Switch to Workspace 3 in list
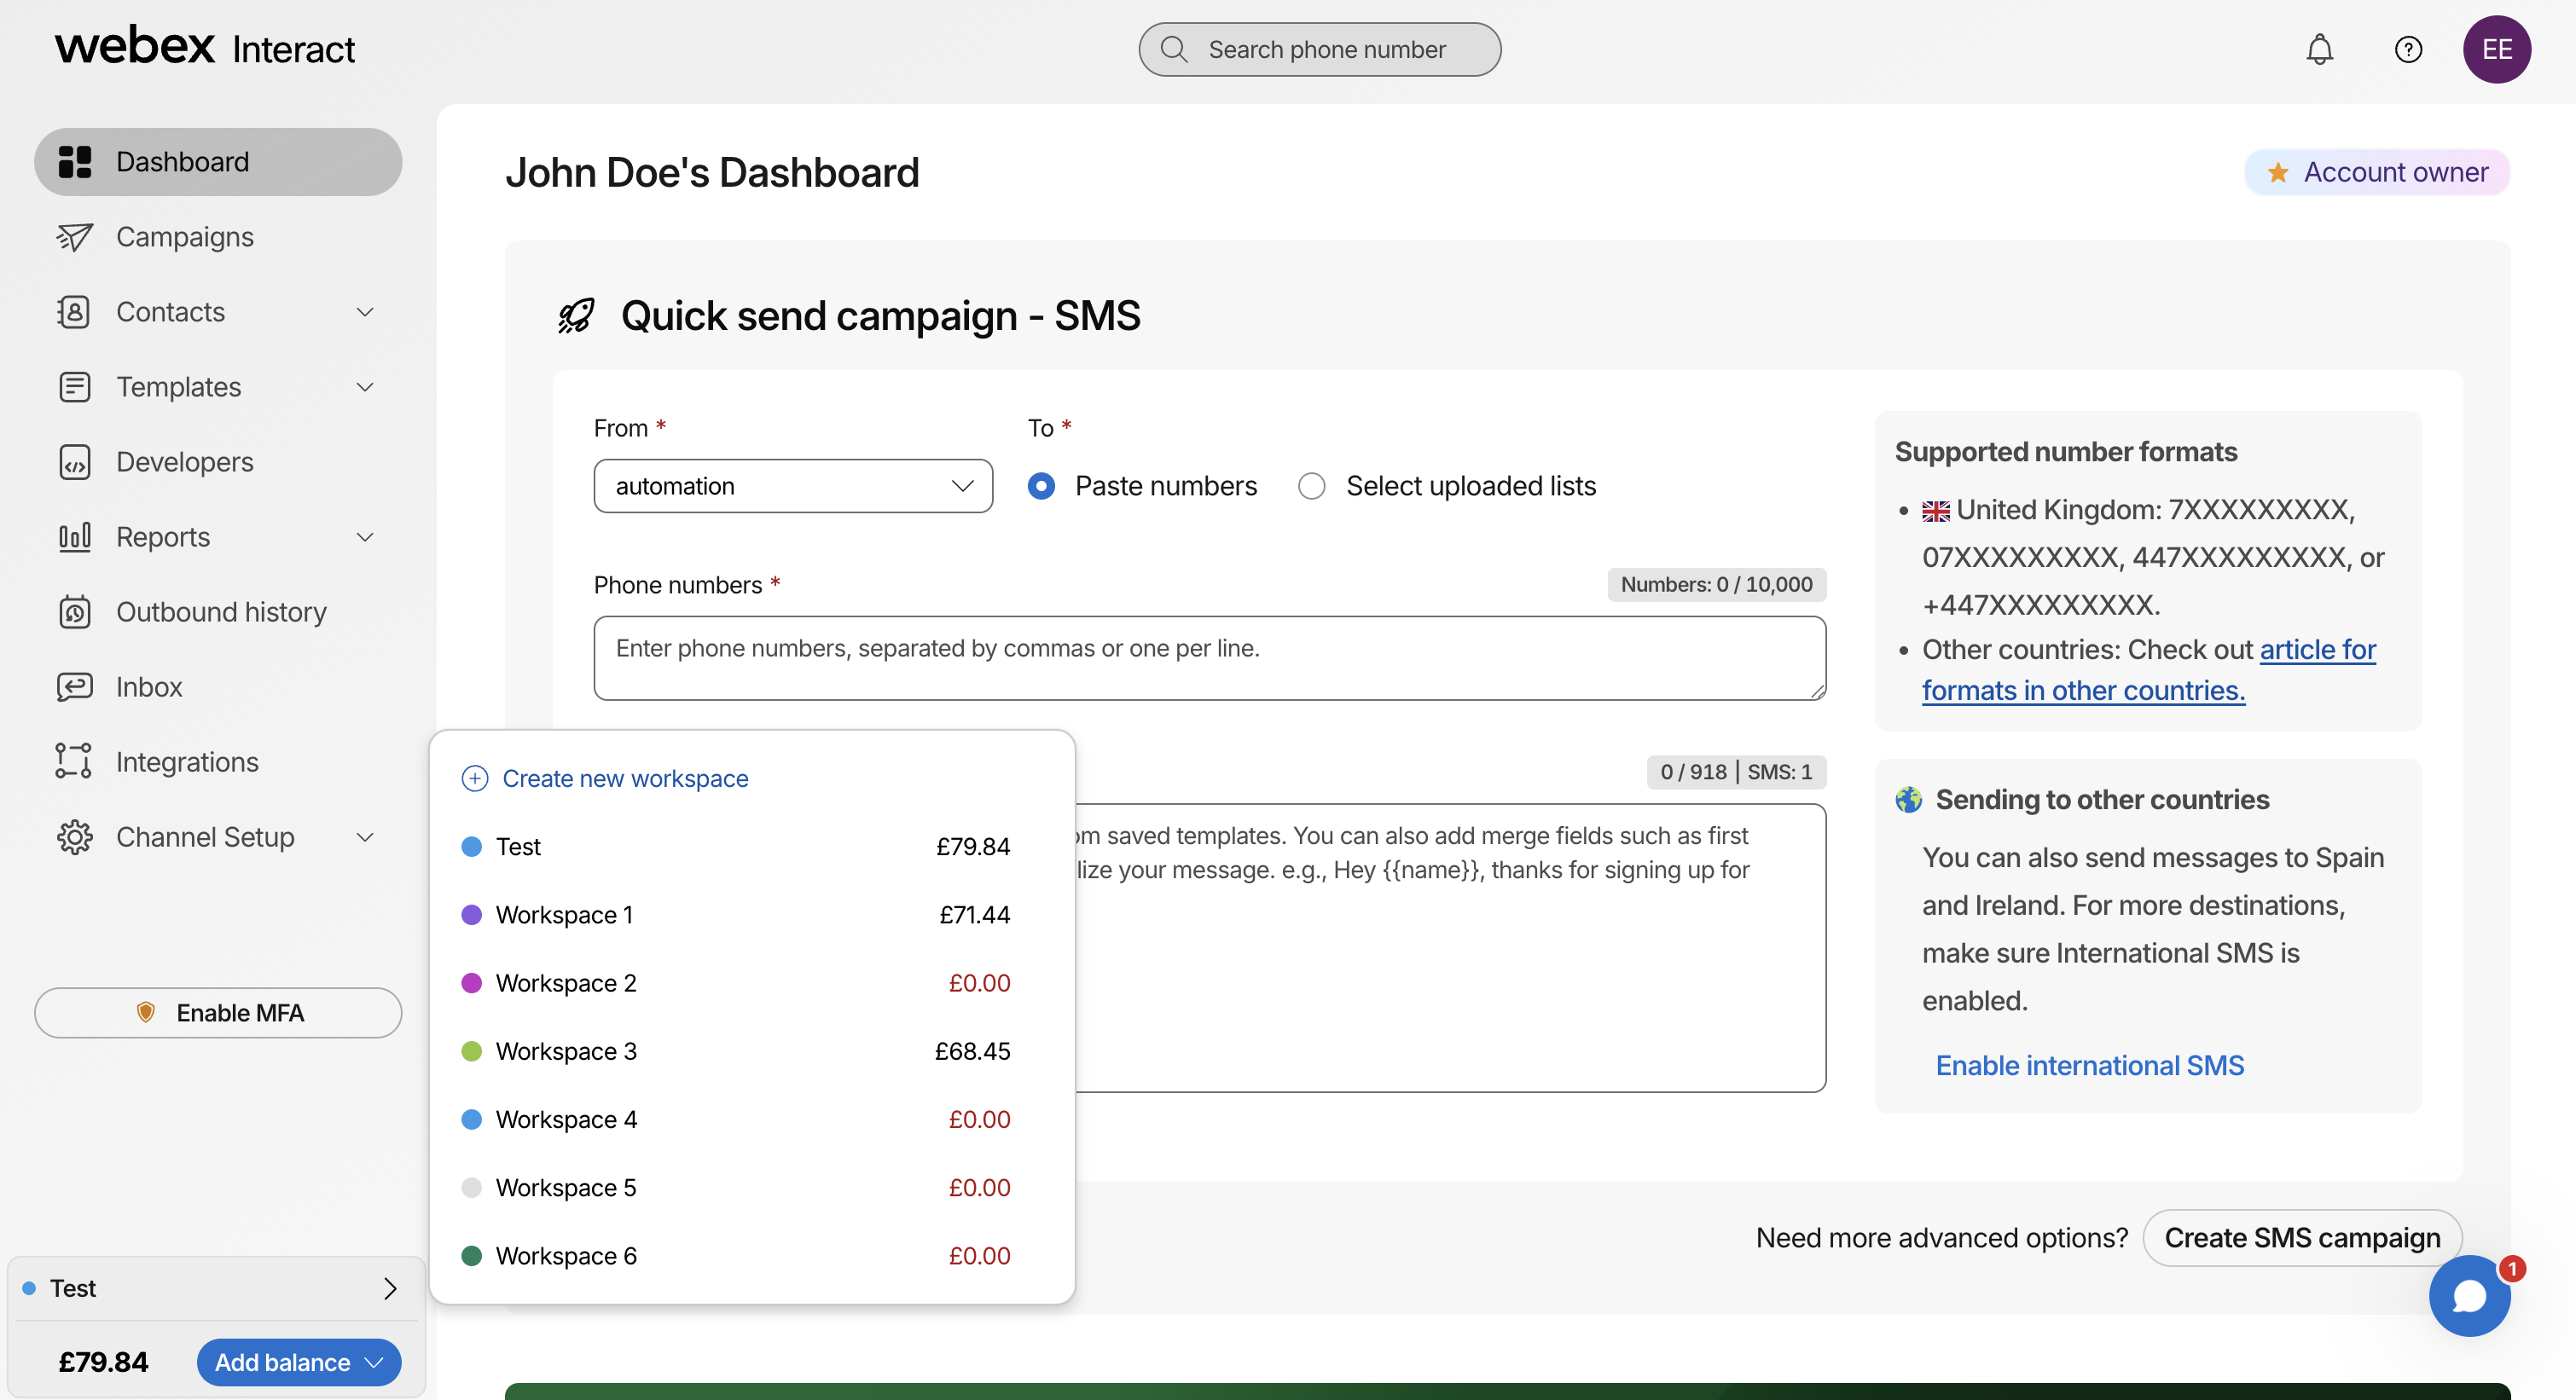The height and width of the screenshot is (1400, 2576). pyautogui.click(x=566, y=1051)
